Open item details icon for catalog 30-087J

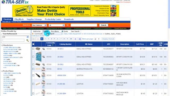[x=44, y=49]
